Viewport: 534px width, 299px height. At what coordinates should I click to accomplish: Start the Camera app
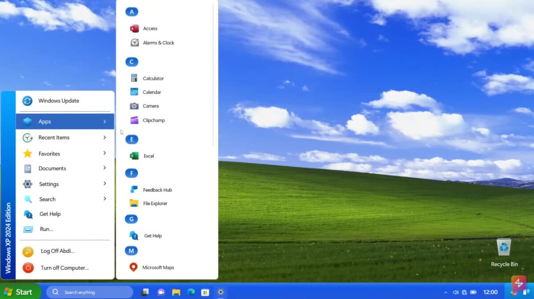150,106
